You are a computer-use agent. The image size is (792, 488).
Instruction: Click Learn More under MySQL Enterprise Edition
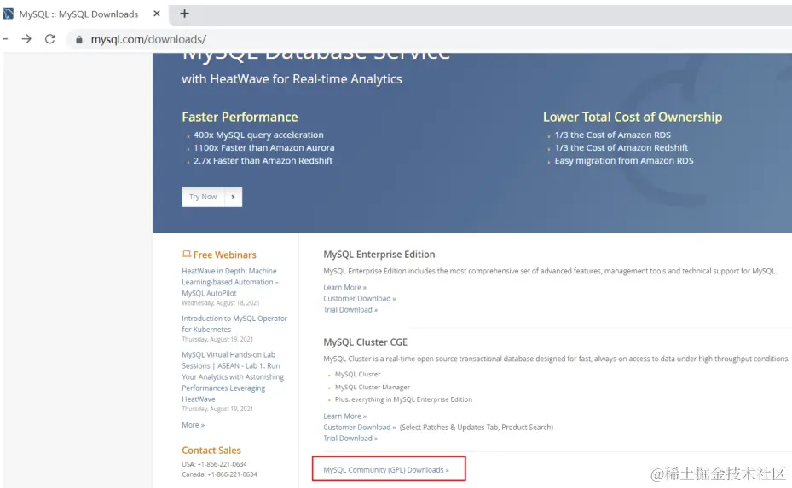(x=344, y=287)
